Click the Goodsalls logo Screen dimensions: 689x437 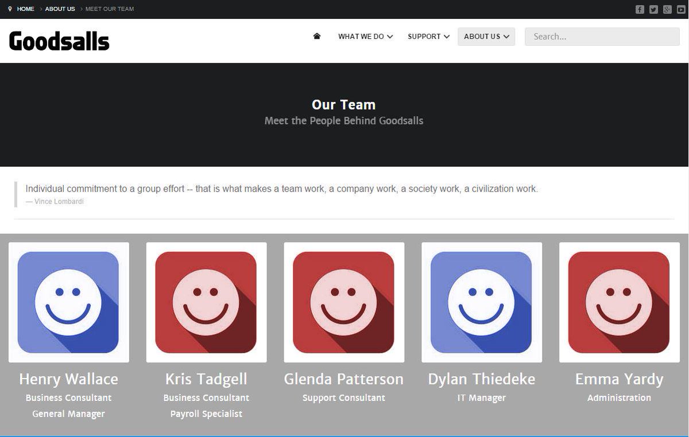coord(59,41)
